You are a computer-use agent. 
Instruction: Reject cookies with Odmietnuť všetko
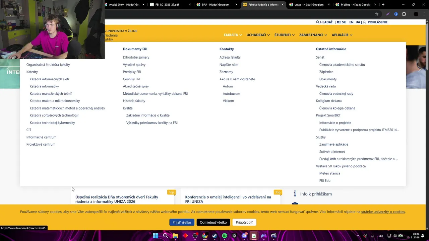click(x=213, y=222)
